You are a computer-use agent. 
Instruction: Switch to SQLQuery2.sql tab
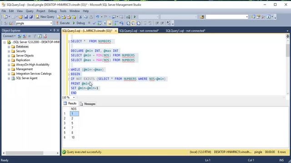(139, 31)
